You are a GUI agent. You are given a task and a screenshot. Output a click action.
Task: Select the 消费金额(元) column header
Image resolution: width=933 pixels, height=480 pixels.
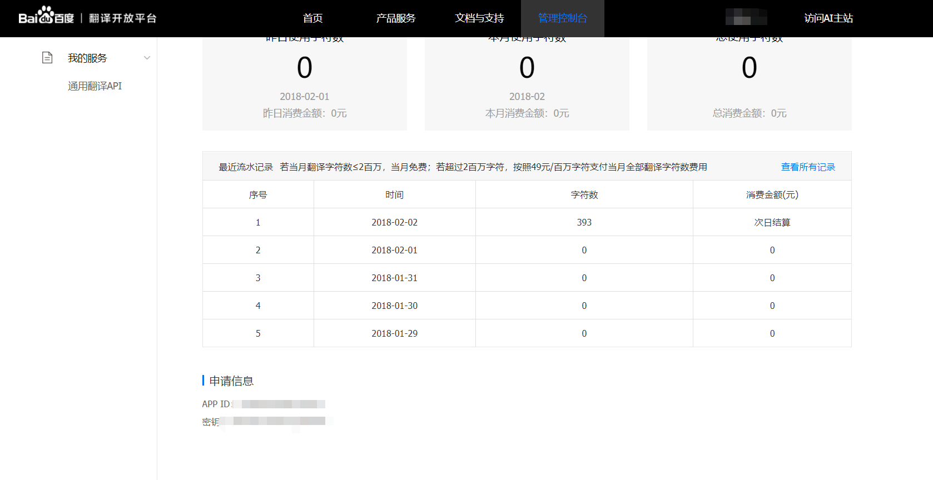tap(772, 194)
